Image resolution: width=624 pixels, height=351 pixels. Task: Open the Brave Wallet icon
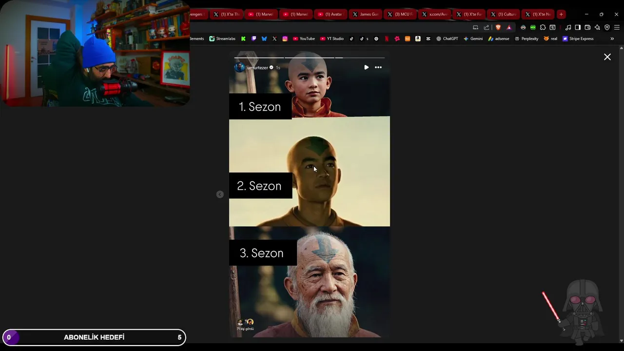pyautogui.click(x=587, y=27)
